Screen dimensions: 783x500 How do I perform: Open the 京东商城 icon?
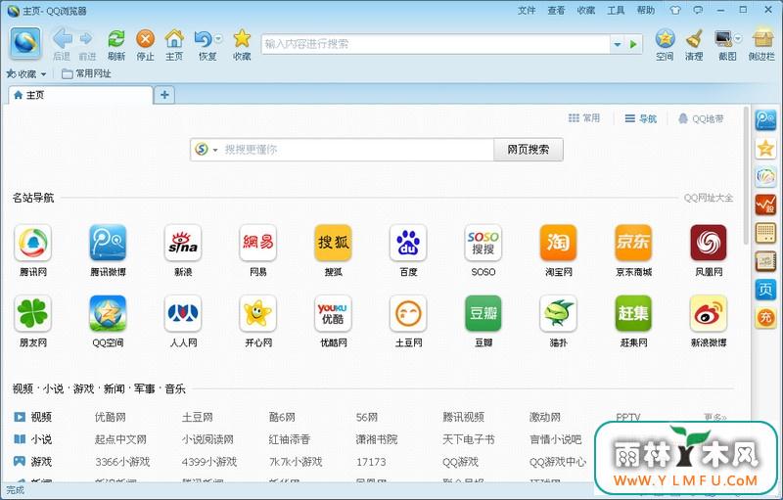click(633, 243)
